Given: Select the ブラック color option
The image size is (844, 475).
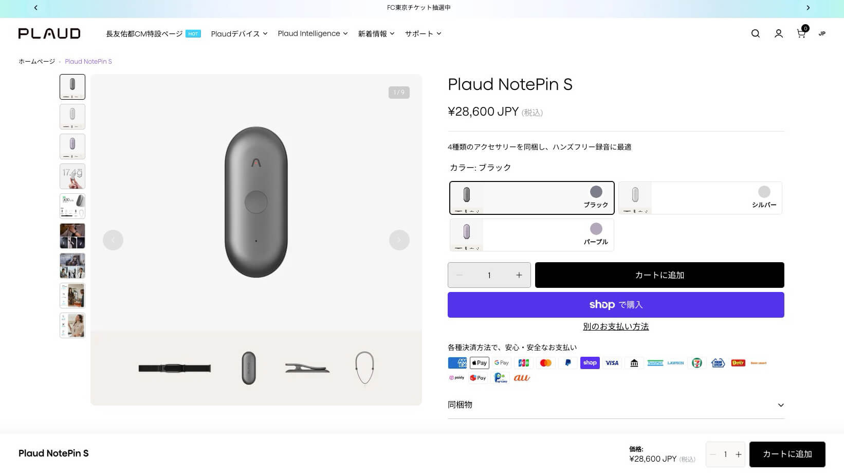Looking at the screenshot, I should [x=531, y=198].
